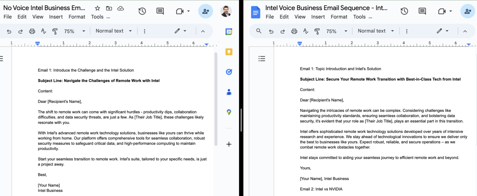Open Edit menu in right document

click(284, 17)
